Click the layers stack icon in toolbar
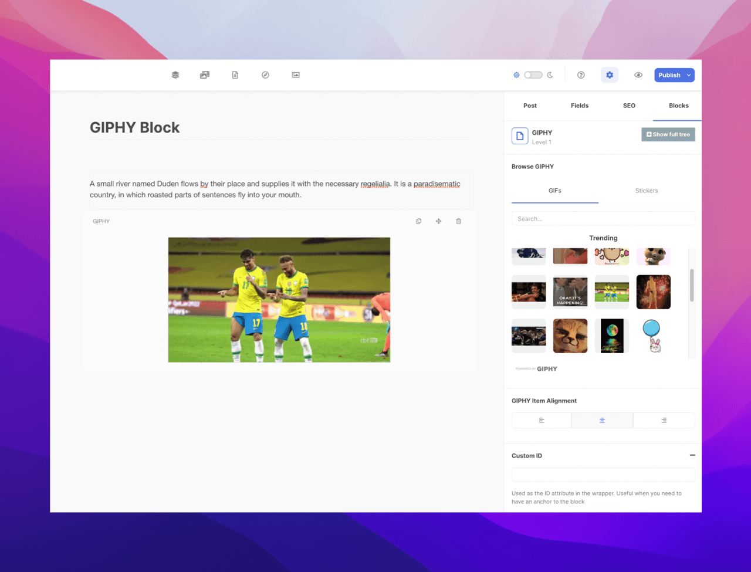 pyautogui.click(x=175, y=75)
